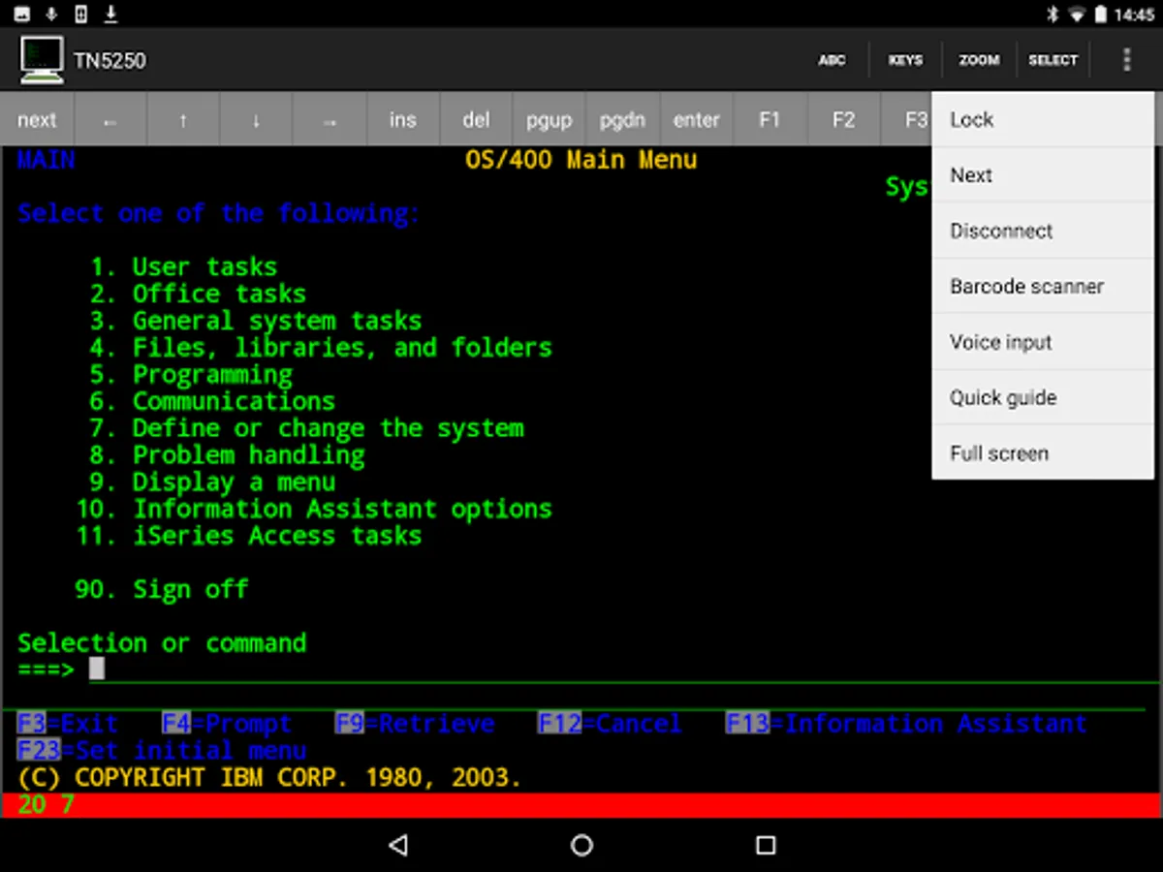Tap the up arrow key
This screenshot has height=872, width=1163.
pos(183,120)
